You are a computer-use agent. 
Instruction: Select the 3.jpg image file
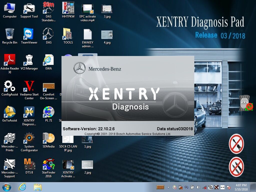click(x=107, y=11)
